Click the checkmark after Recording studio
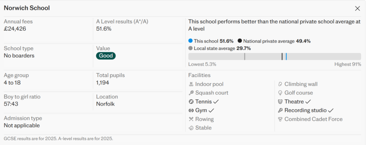 pos(331,111)
